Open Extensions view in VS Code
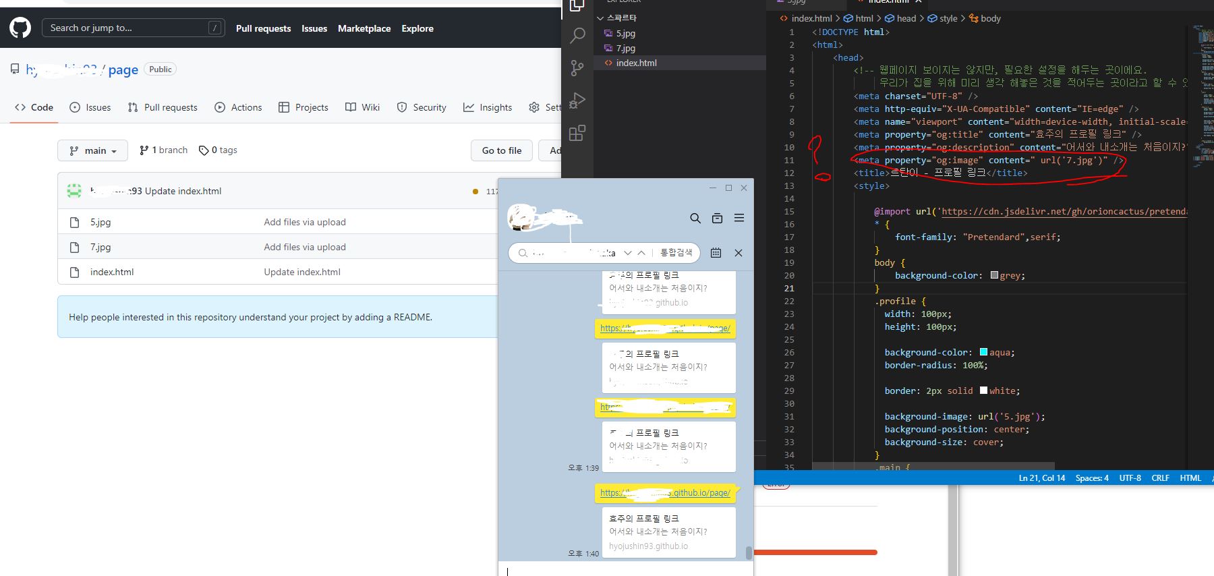This screenshot has width=1214, height=576. [577, 133]
